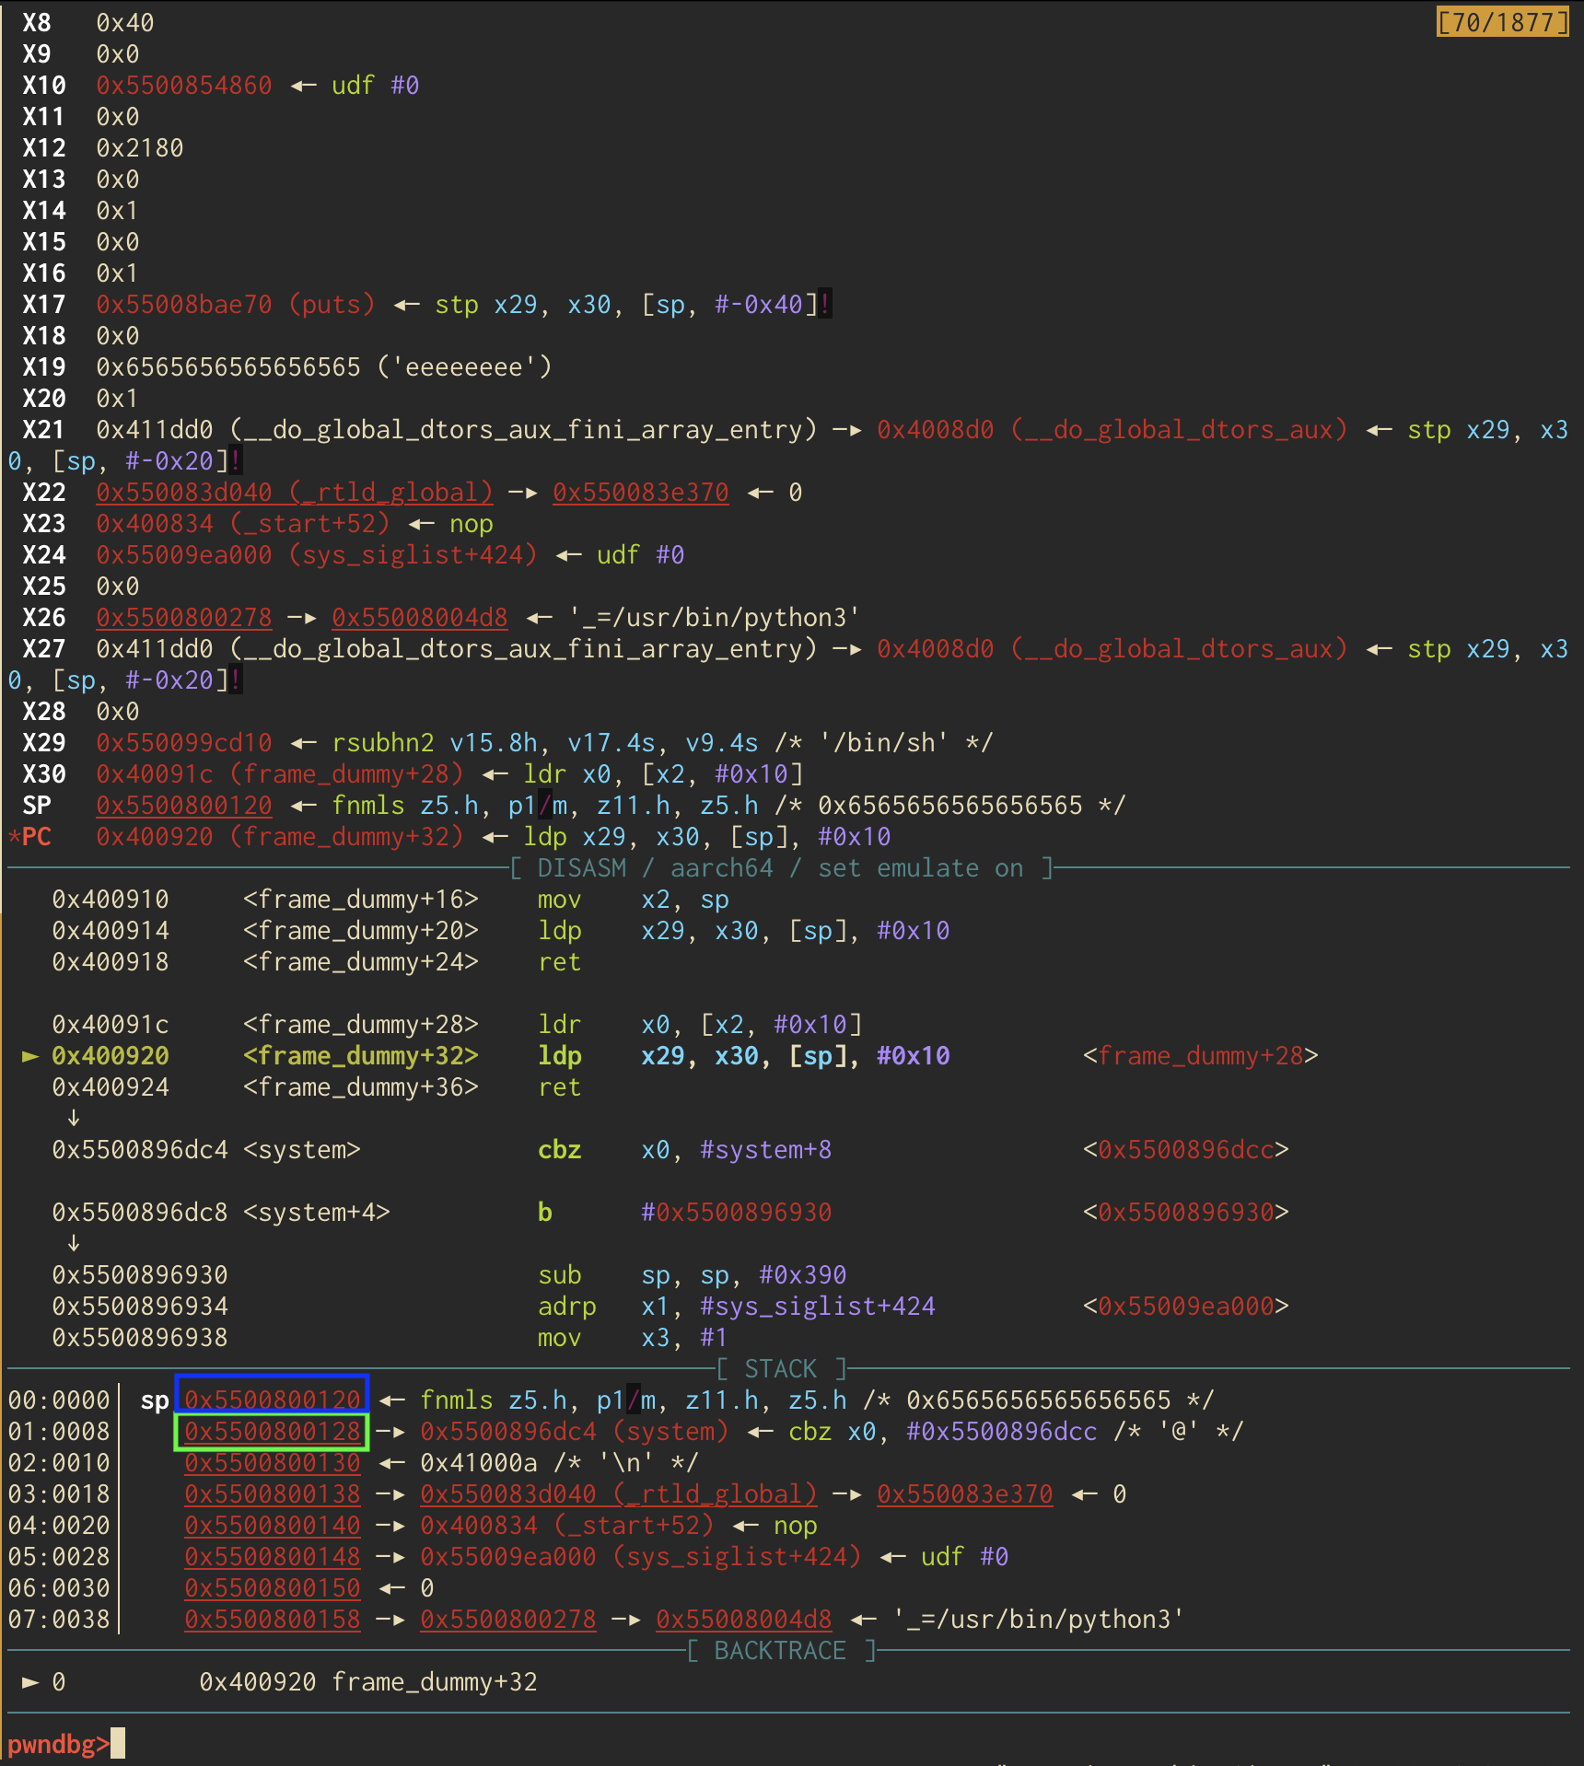Click the changed-register asterisk beside PC
Screen dimensions: 1584x1766
pyautogui.click(x=13, y=837)
